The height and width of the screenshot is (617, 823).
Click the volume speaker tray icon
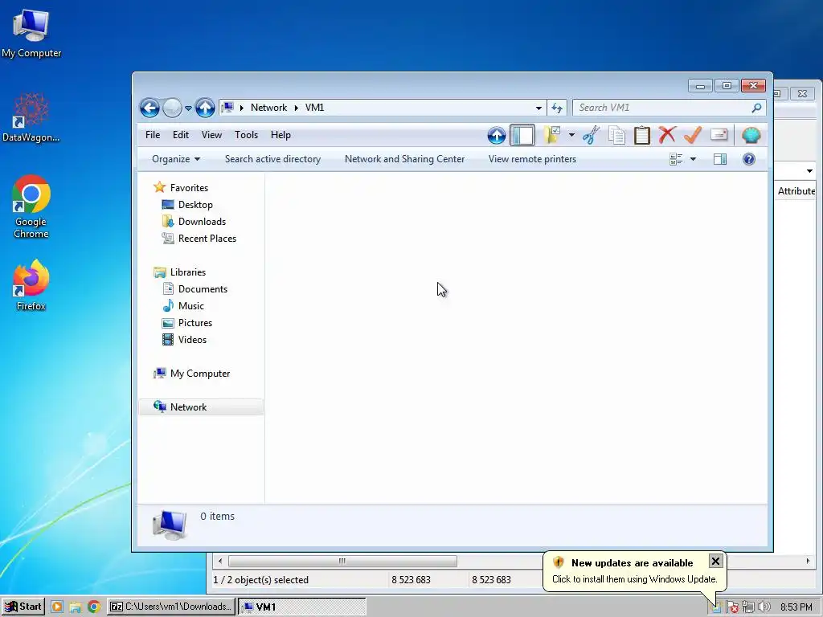pos(764,607)
